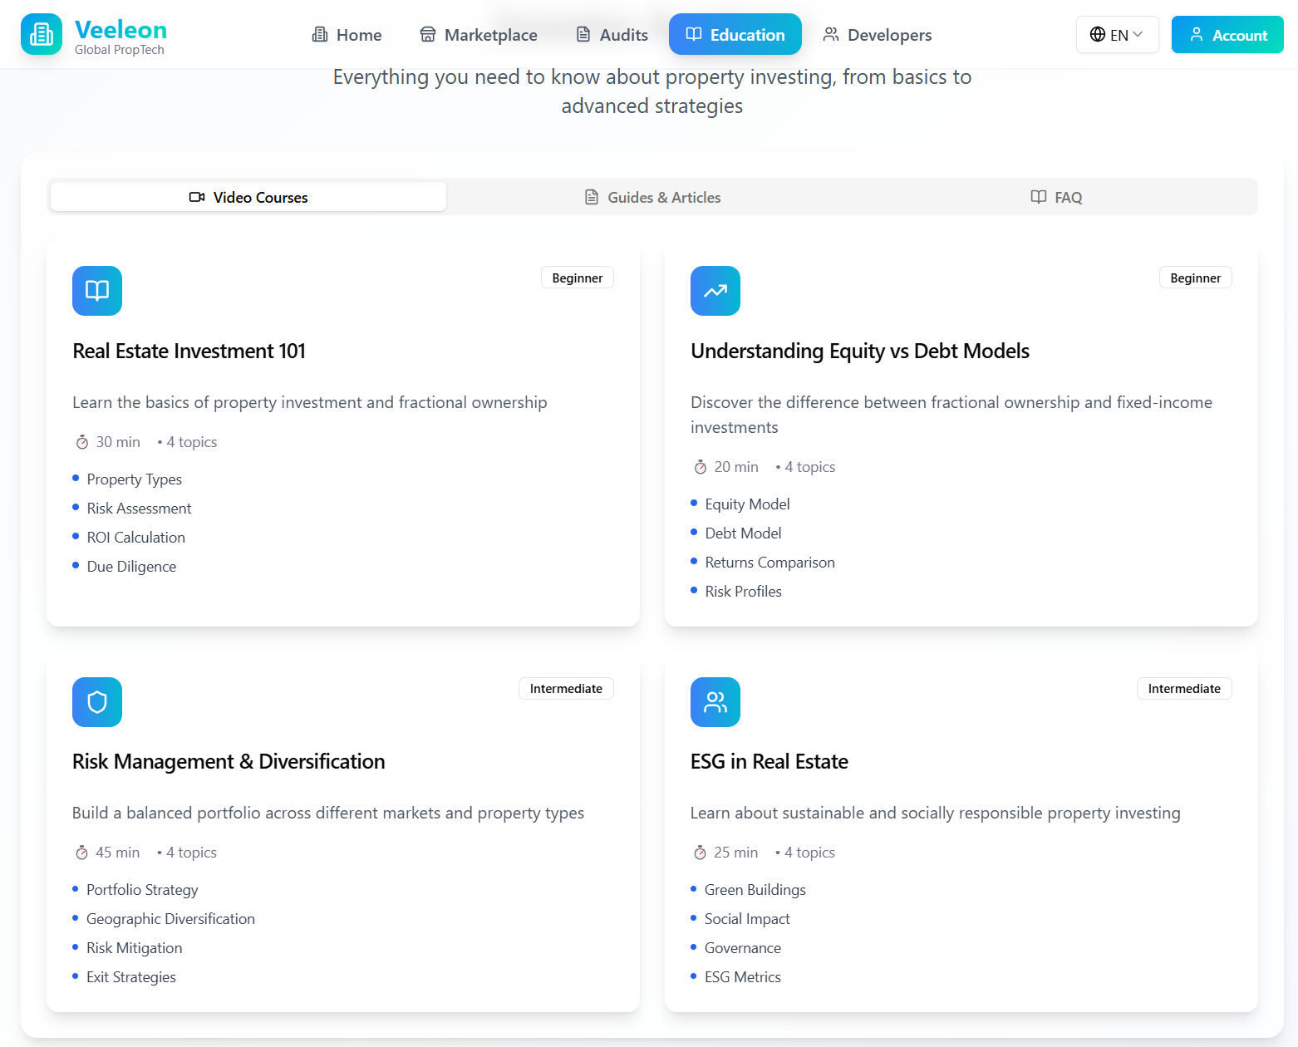
Task: Open the Understanding Equity vs Debt Models course
Action: click(859, 351)
